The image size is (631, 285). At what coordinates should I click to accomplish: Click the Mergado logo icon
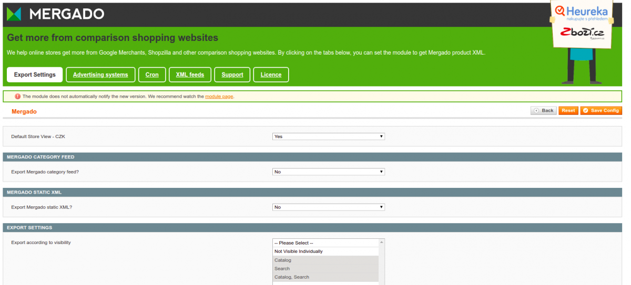coord(14,14)
